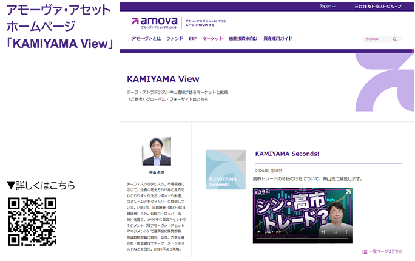
Task: Play the KAMIYAMA Seconds video
Action: (259, 232)
